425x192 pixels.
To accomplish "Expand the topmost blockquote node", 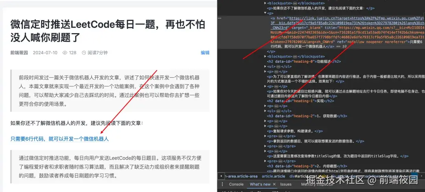I will 265,3.
